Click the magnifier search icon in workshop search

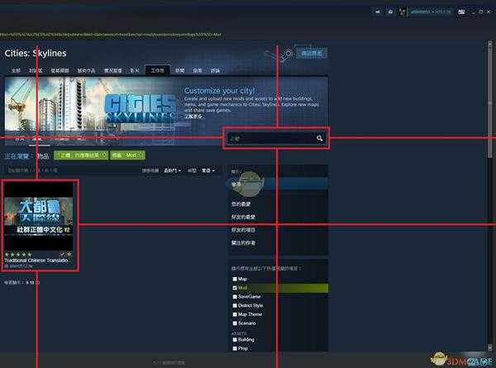tap(319, 139)
